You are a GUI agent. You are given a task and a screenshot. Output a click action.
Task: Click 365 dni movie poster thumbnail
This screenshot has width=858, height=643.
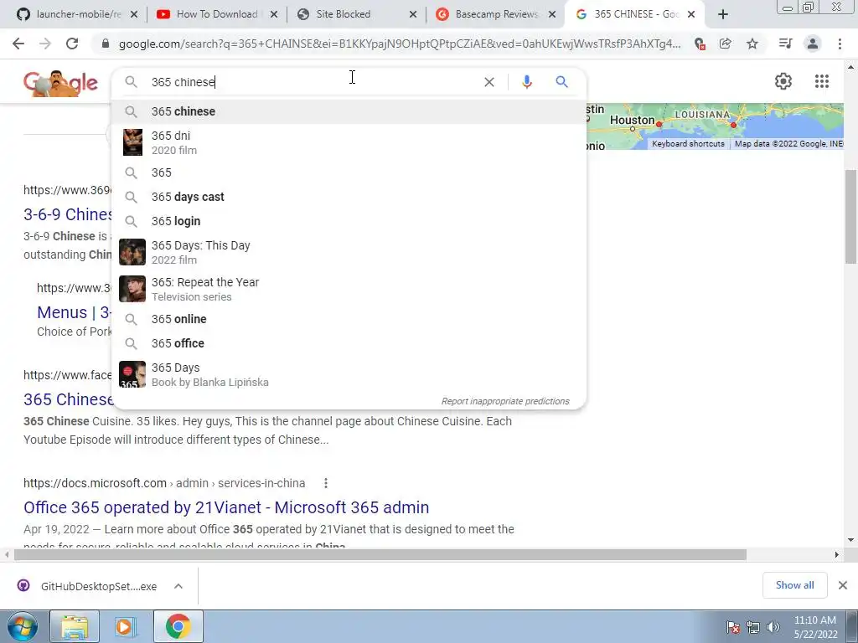coord(132,142)
